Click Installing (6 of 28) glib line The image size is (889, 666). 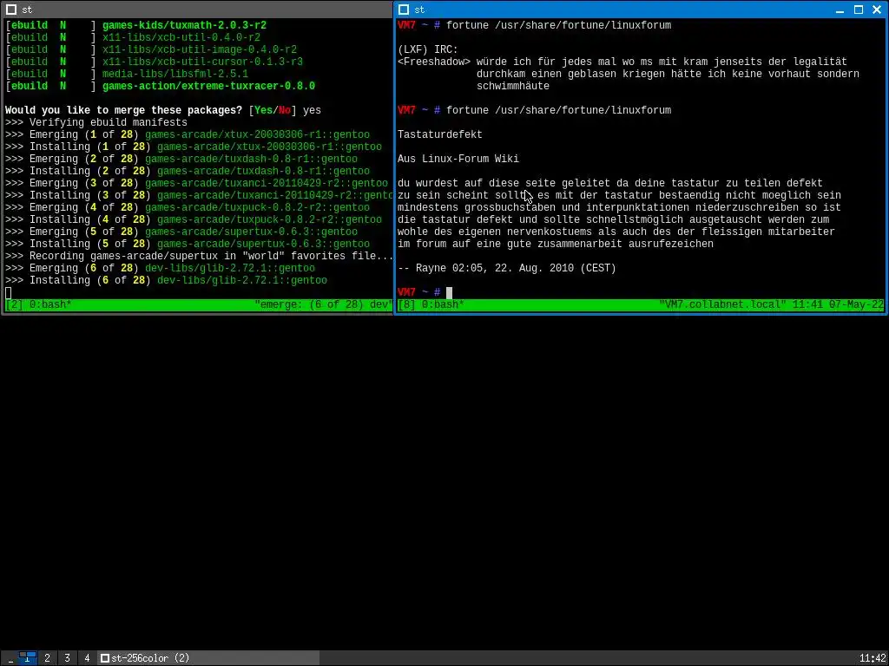pos(166,280)
